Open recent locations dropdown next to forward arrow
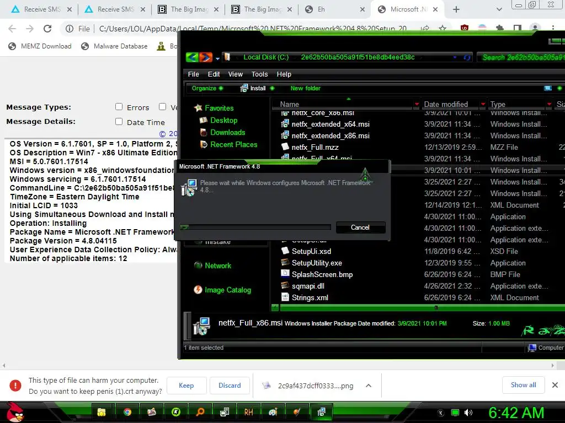 217,58
